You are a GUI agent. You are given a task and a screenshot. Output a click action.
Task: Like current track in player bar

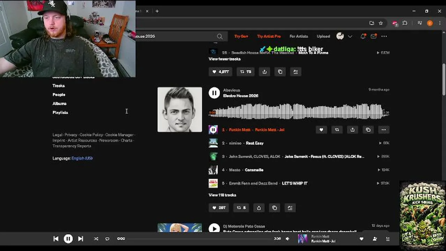[x=362, y=239]
